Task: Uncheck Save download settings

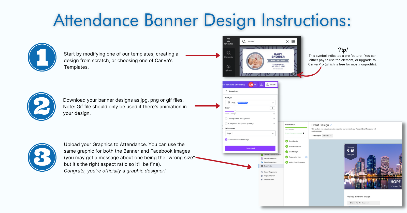Action: click(226, 139)
